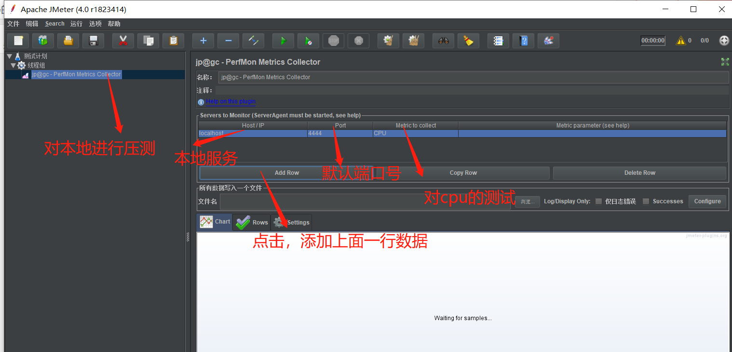732x352 pixels.
Task: Open the Search menu
Action: coord(55,24)
